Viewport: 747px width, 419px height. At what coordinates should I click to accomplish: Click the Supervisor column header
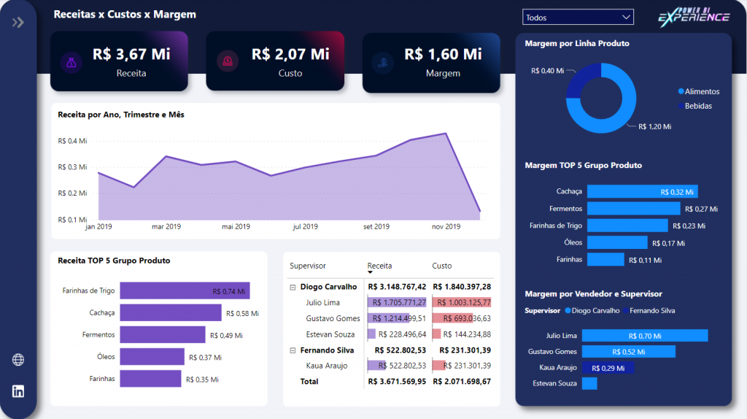pyautogui.click(x=308, y=266)
